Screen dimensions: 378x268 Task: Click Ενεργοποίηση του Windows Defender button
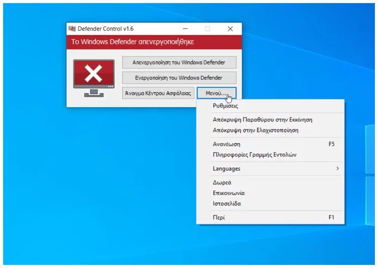[179, 78]
